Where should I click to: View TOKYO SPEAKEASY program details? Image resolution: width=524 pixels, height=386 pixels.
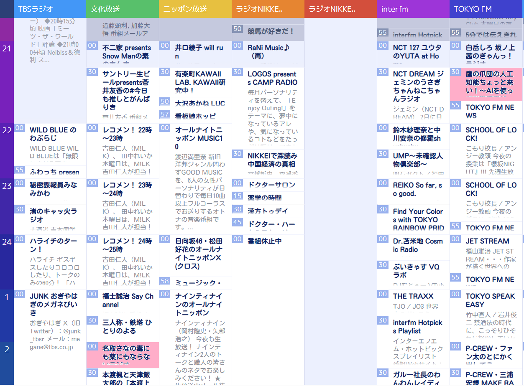(490, 300)
